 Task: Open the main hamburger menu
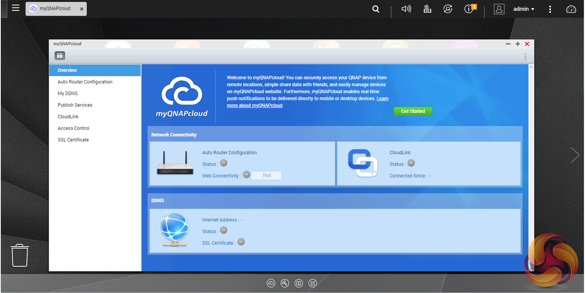[x=15, y=8]
